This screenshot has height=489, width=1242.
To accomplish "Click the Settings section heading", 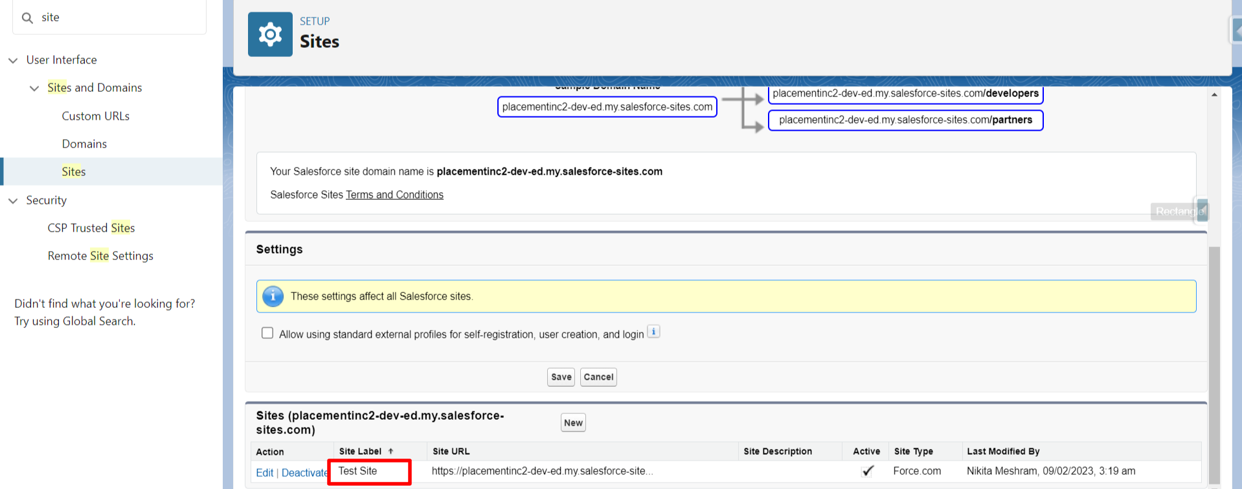I will coord(279,250).
